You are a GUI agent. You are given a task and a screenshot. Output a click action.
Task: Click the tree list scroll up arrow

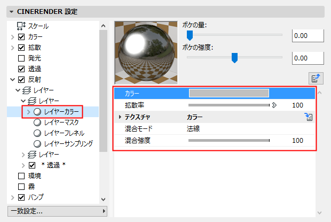(103, 26)
